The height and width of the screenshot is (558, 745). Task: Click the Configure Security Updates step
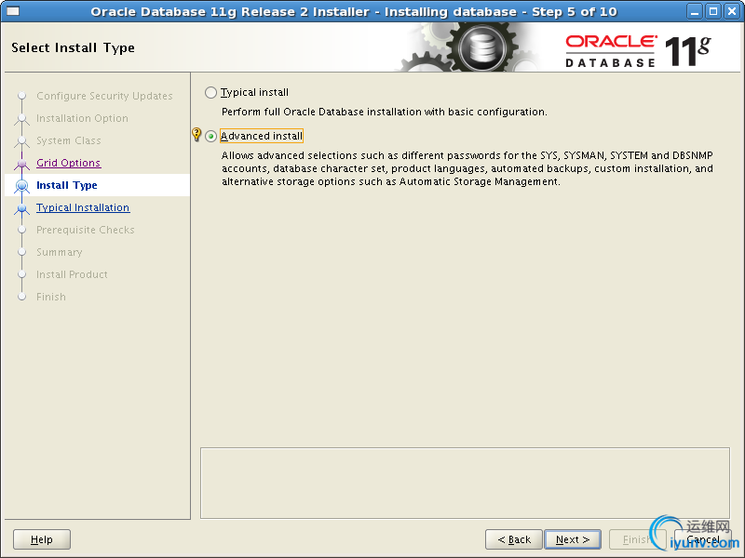pos(104,96)
